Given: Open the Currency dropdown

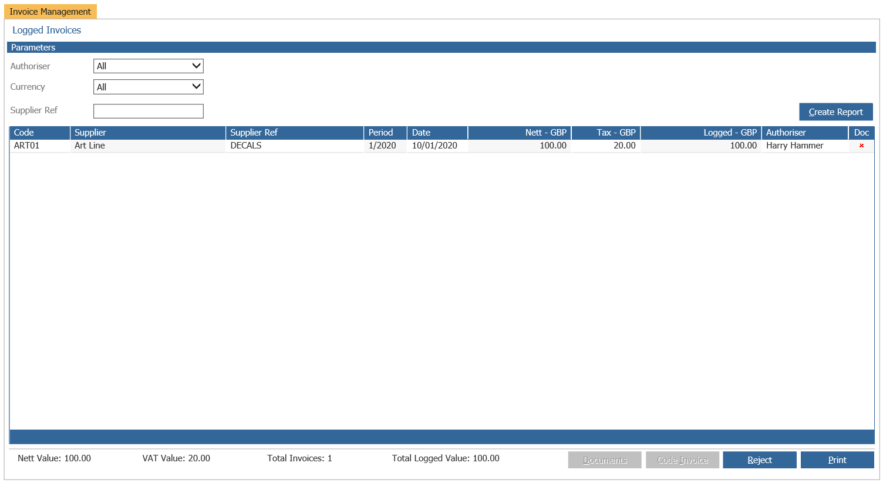Looking at the screenshot, I should [149, 87].
